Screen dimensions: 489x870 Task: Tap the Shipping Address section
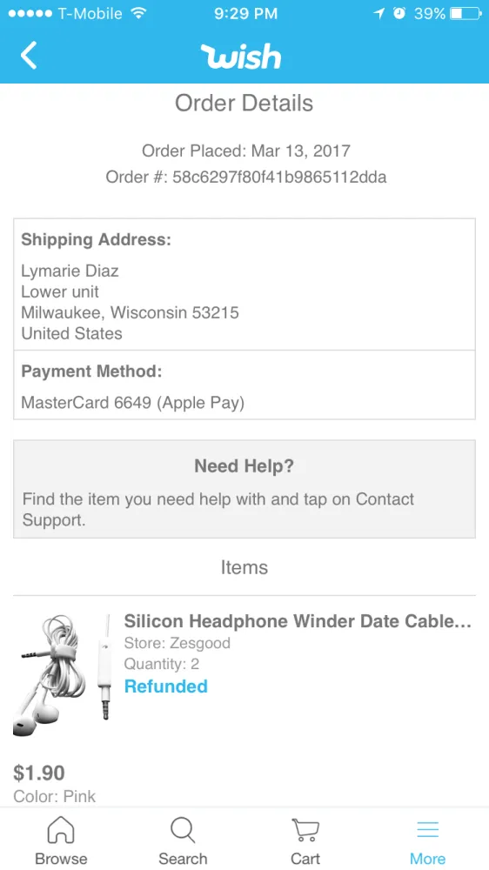tap(244, 284)
